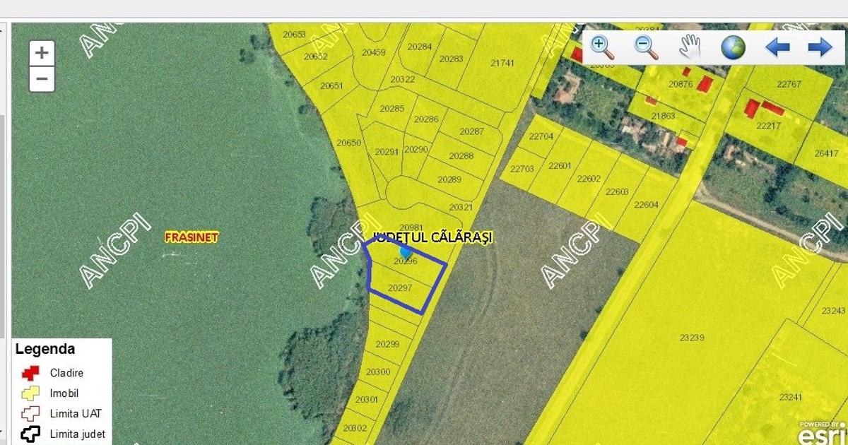This screenshot has height=445, width=848.
Task: Click parcel 21741 on the map
Action: click(x=502, y=63)
